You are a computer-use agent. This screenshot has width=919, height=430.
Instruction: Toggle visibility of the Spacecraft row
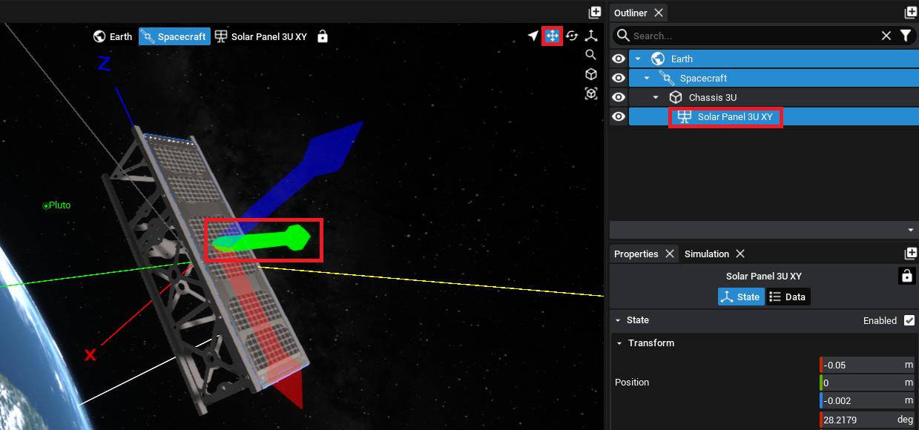point(619,79)
